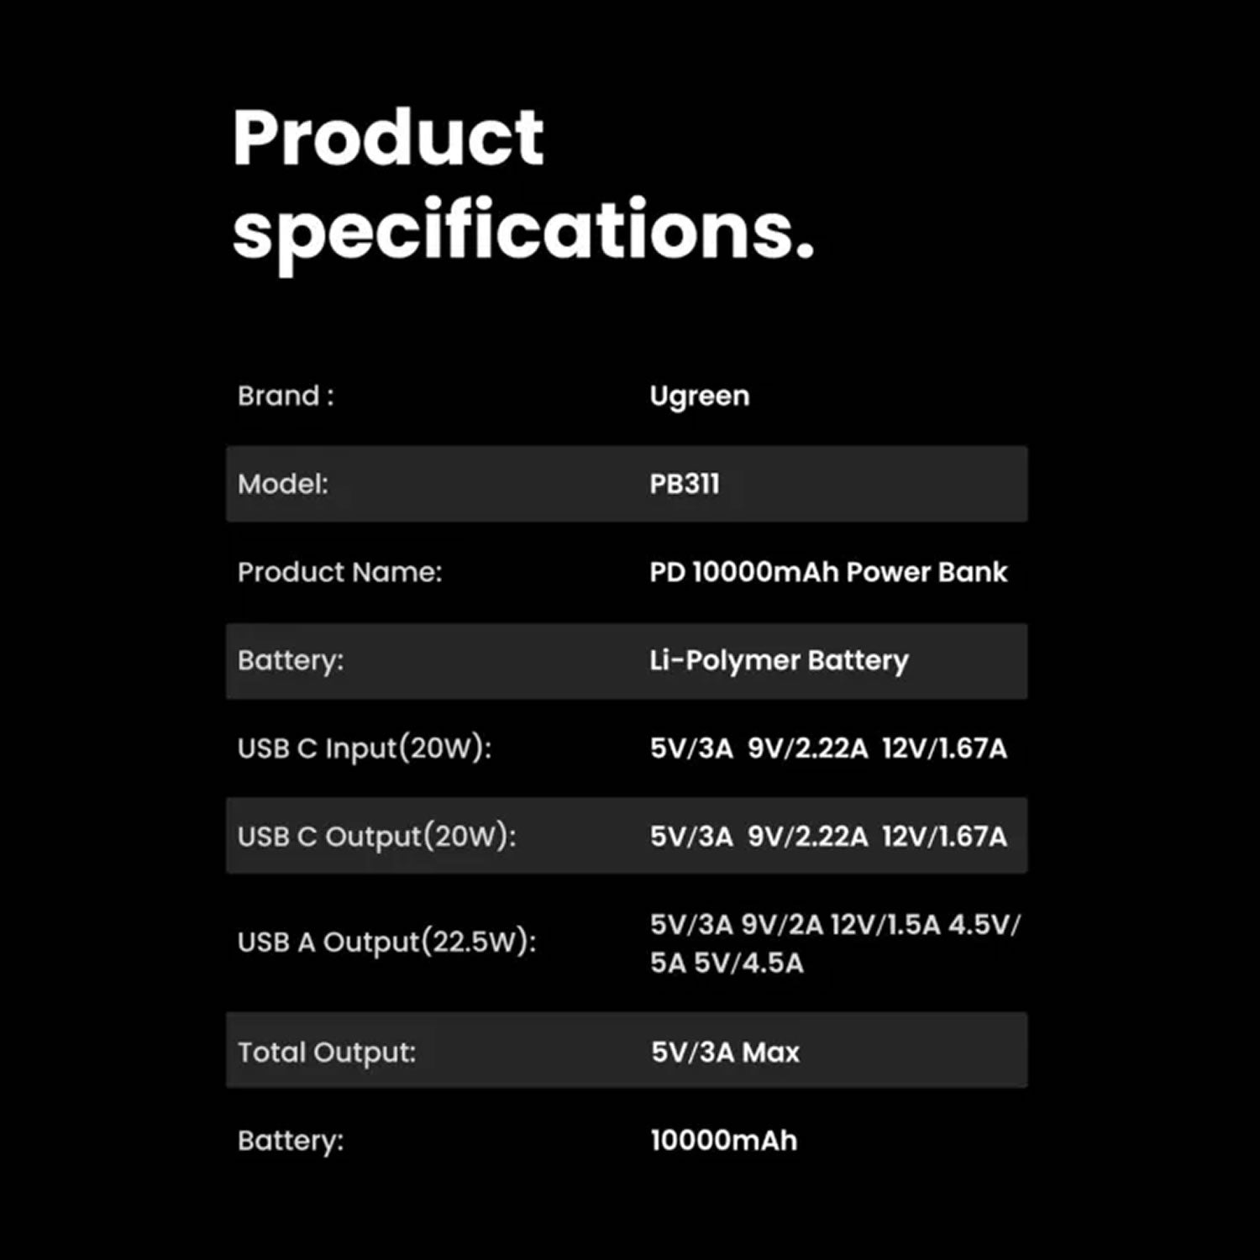Select the "Ugreen" brand value
This screenshot has width=1260, height=1260.
click(x=699, y=396)
